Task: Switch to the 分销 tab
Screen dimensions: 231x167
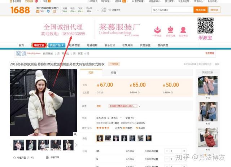Action: (113, 72)
